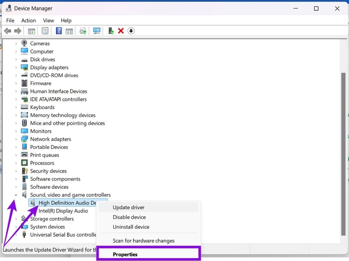
Task: Click the red X Uninstall device icon
Action: tap(121, 31)
